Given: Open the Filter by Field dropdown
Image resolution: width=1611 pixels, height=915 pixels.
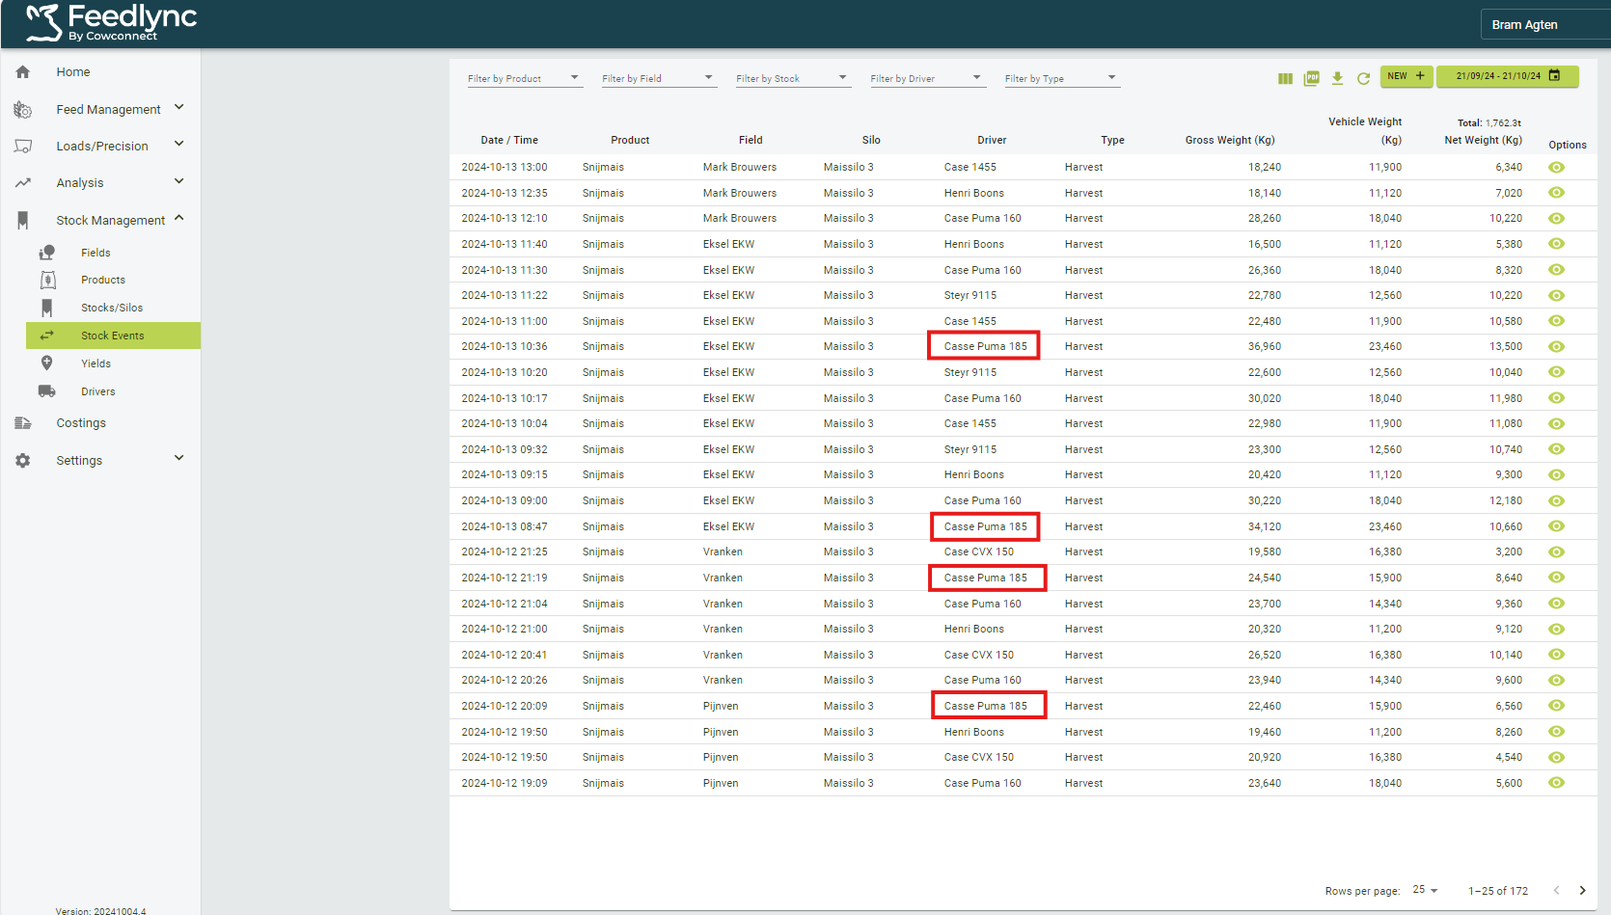Looking at the screenshot, I should tap(659, 78).
